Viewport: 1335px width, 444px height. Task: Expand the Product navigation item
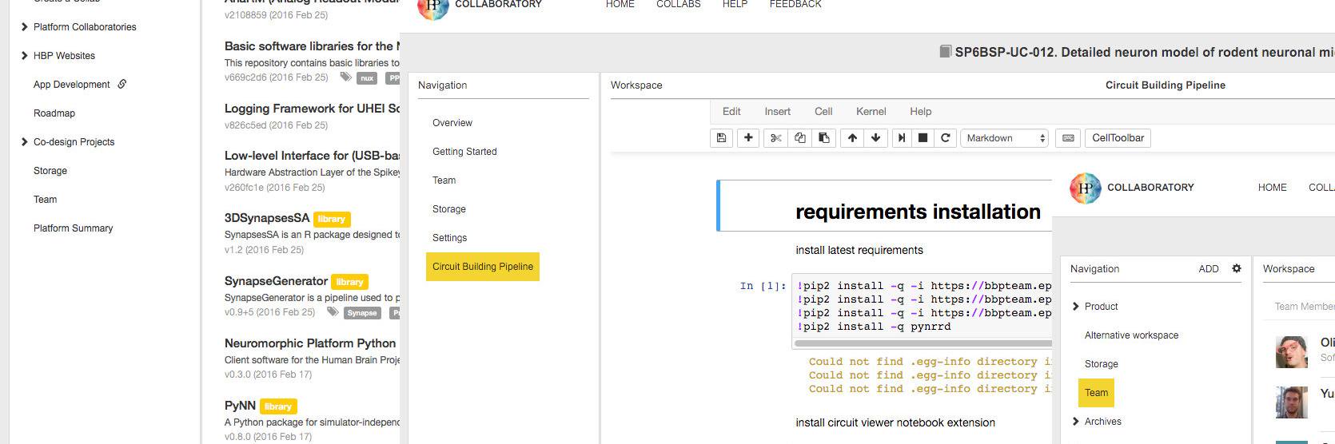coord(1075,307)
